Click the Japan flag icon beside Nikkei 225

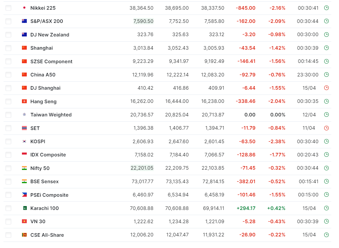click(x=25, y=8)
